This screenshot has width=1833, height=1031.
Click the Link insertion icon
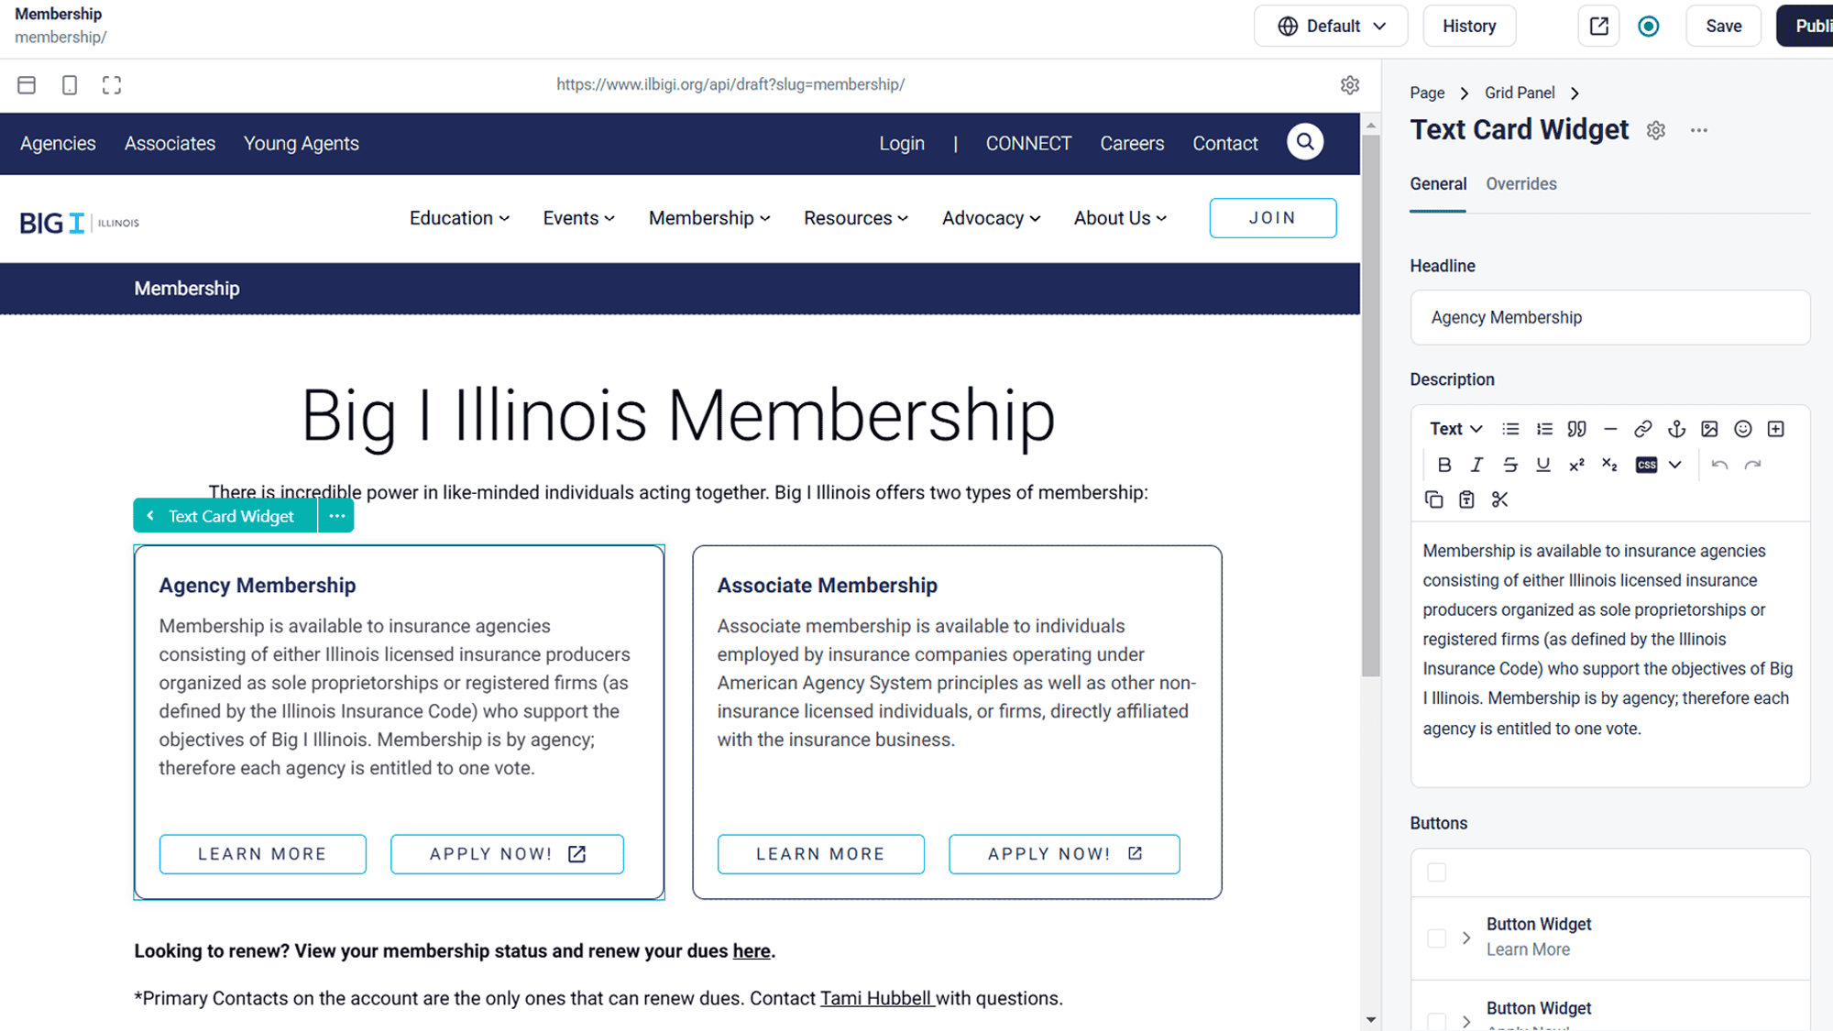tap(1643, 429)
